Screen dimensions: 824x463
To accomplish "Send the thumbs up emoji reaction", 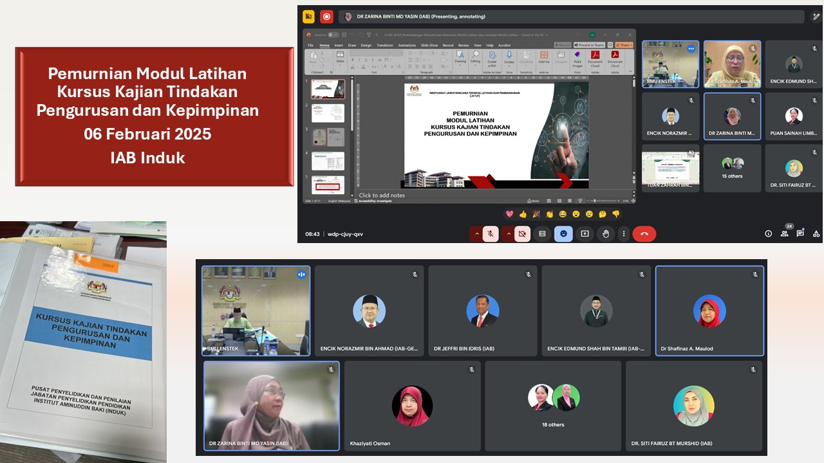I will coord(523,214).
